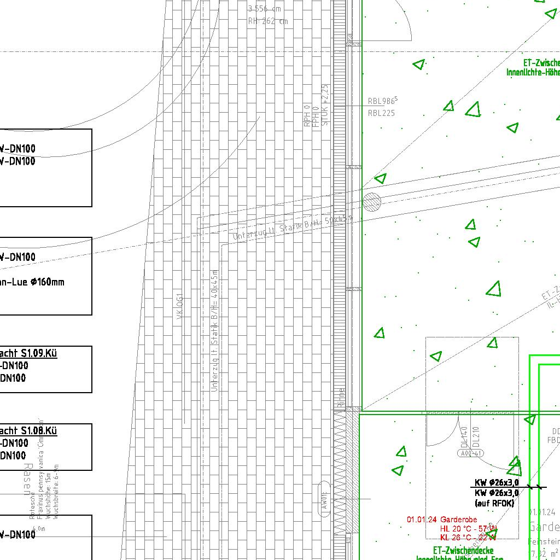The width and height of the screenshot is (560, 560).
Task: Click the '(auf RFOK)' note
Action: [x=494, y=503]
